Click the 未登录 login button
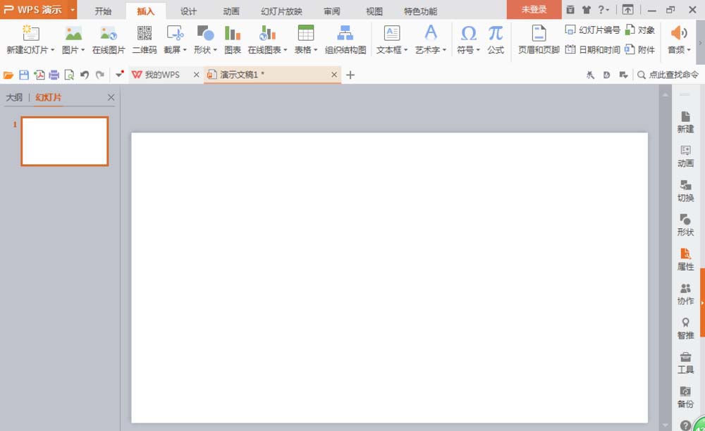The width and height of the screenshot is (705, 431). tap(534, 9)
